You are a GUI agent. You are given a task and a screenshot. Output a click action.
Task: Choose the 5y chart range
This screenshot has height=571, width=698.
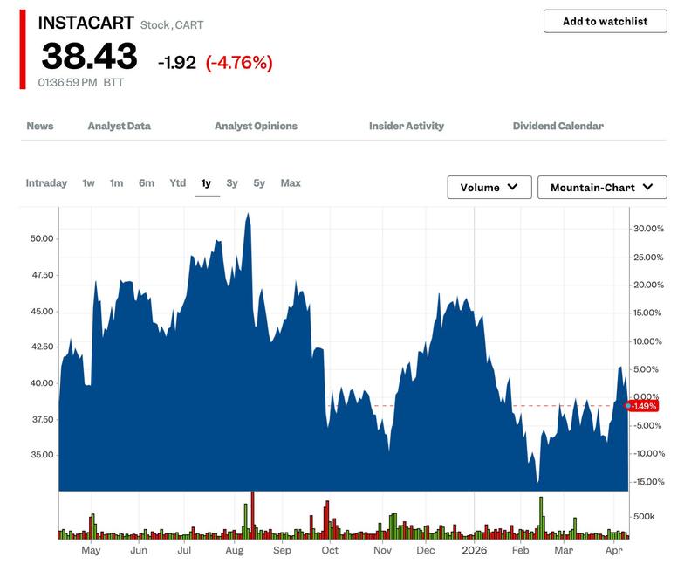coord(259,183)
